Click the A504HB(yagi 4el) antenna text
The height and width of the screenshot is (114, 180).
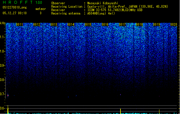click(101, 13)
